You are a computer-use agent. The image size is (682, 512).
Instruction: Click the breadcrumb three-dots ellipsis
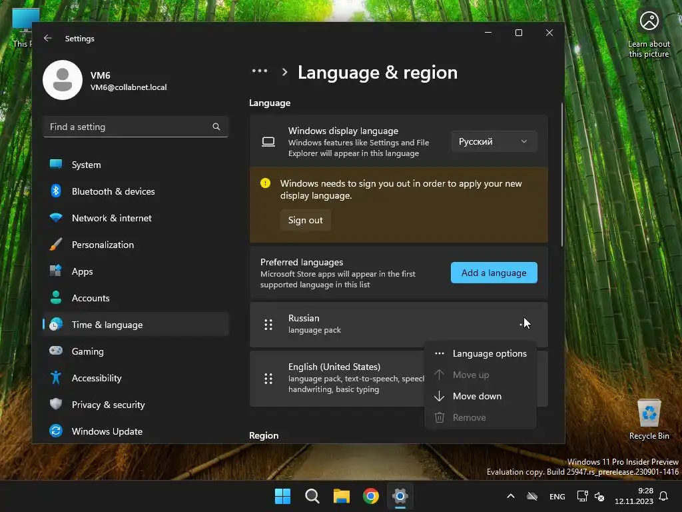click(x=260, y=71)
